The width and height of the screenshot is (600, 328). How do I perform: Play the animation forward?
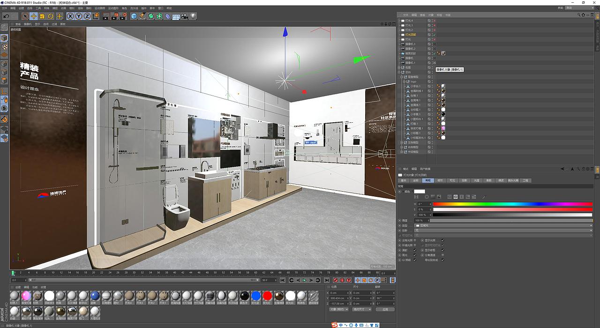coord(305,280)
